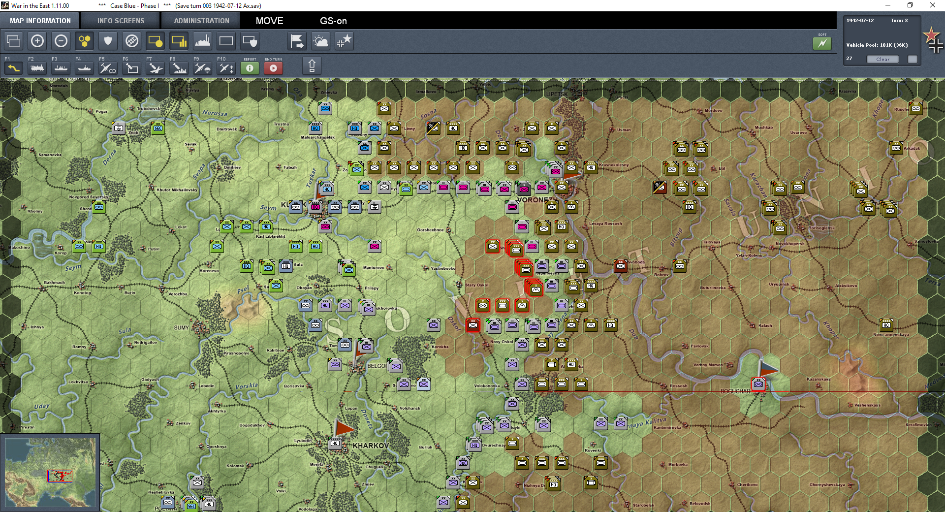Select F3 naval transport mode

[61, 68]
